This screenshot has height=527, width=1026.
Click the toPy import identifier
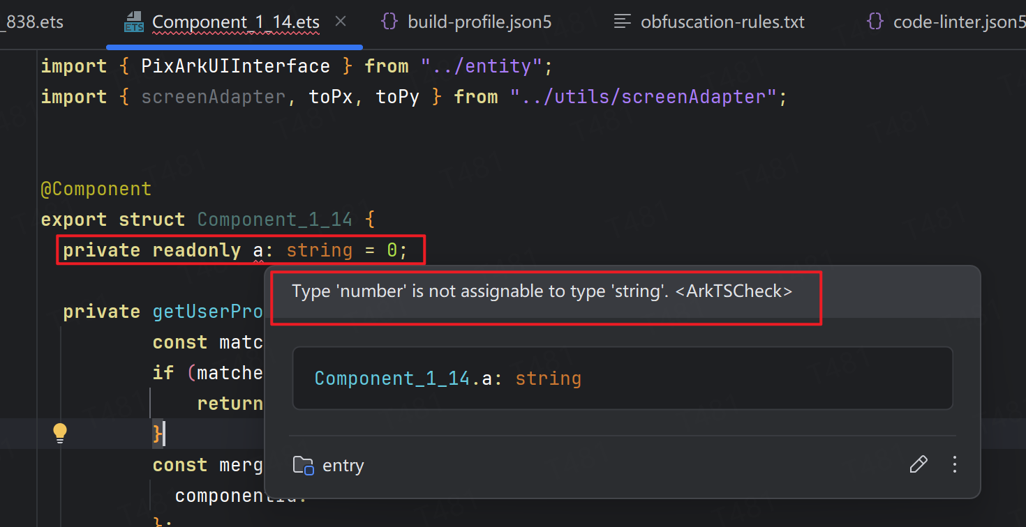pos(397,97)
